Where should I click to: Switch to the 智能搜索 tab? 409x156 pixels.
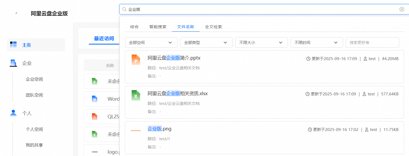pyautogui.click(x=158, y=27)
